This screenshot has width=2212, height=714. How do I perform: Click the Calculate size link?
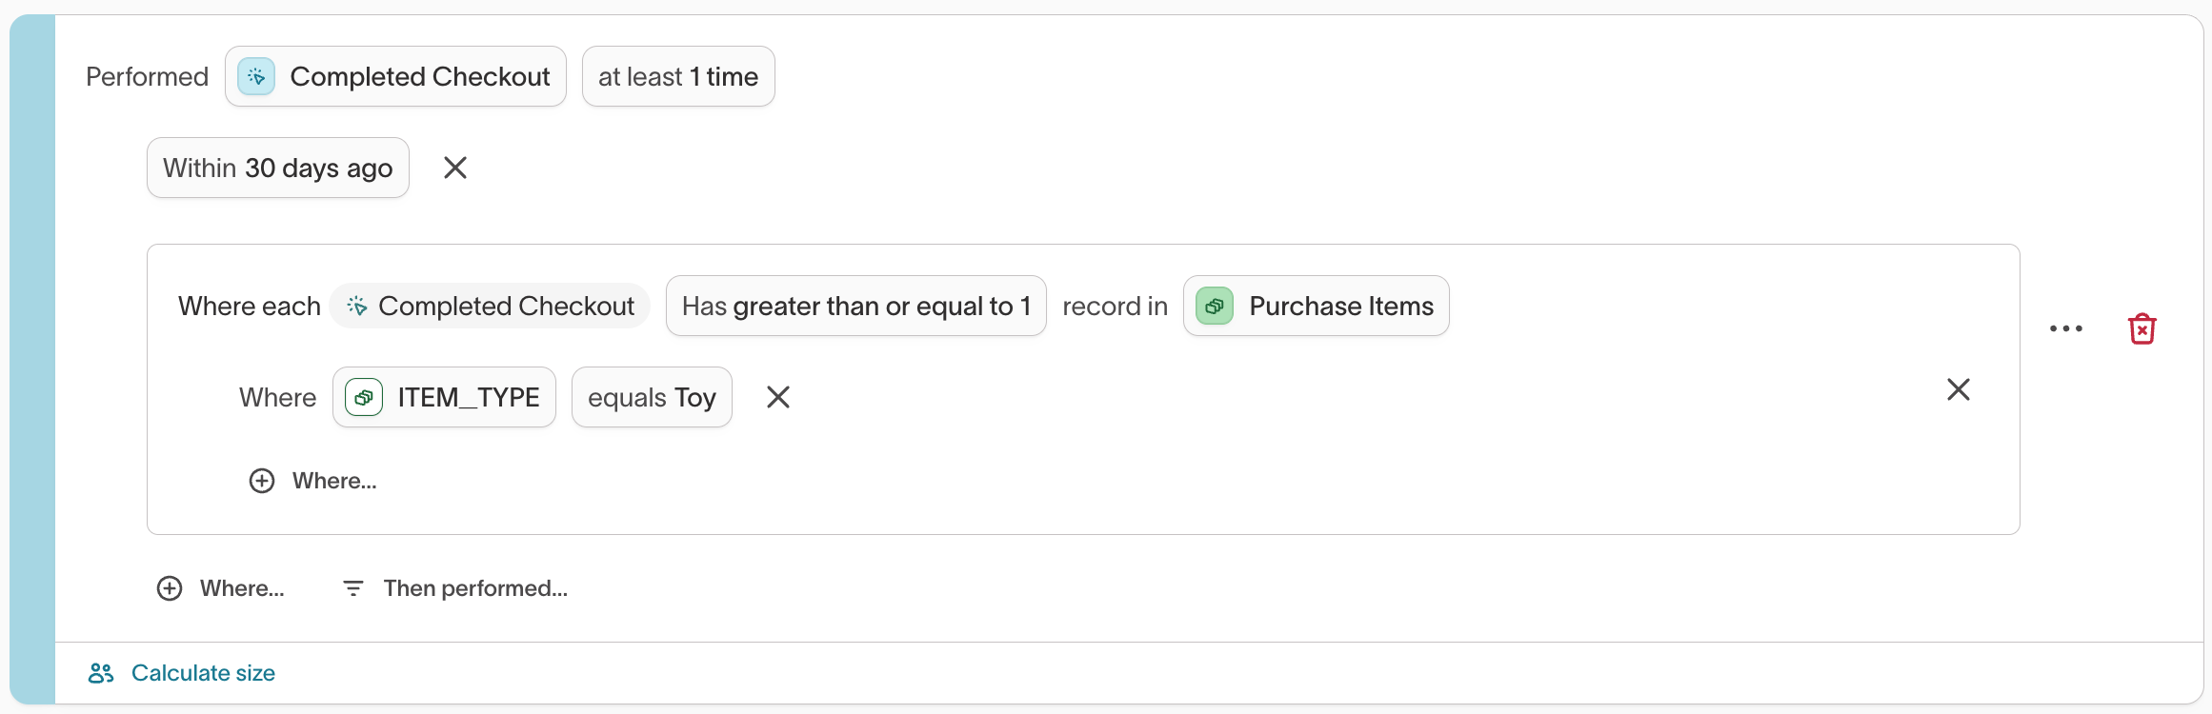[203, 672]
